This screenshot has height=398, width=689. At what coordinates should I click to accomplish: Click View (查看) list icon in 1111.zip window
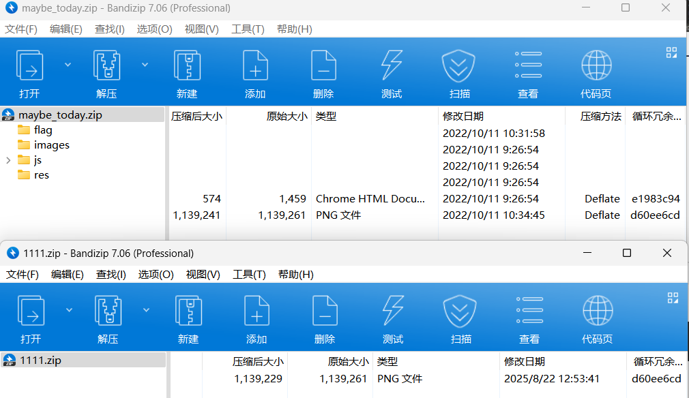[529, 312]
